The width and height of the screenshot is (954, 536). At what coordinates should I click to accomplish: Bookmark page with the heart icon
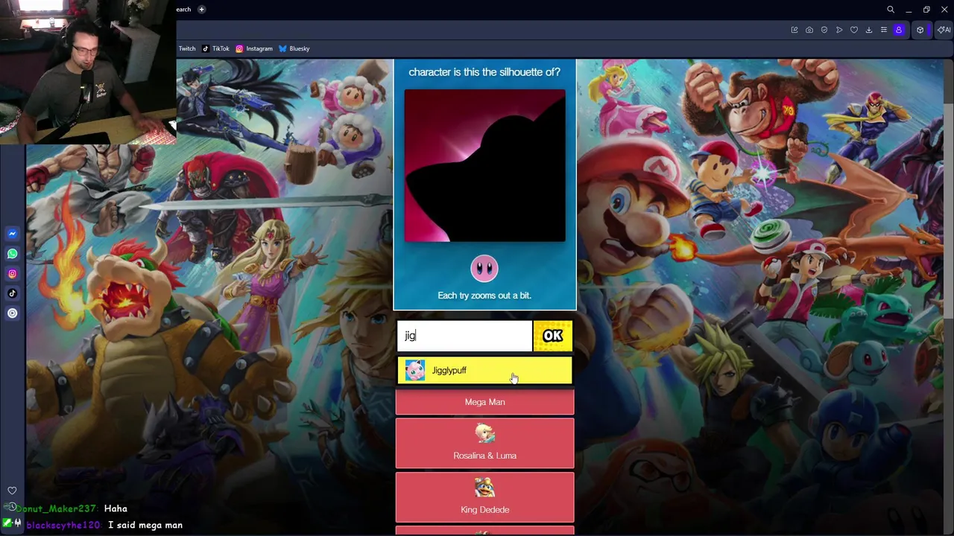[854, 30]
